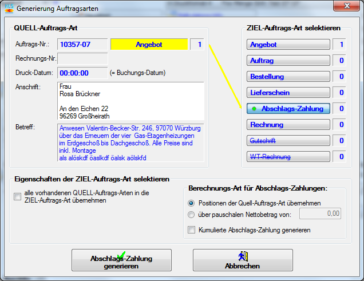The width and height of the screenshot is (364, 281).
Task: Pick Lieferschein as target order type
Action: (288, 93)
